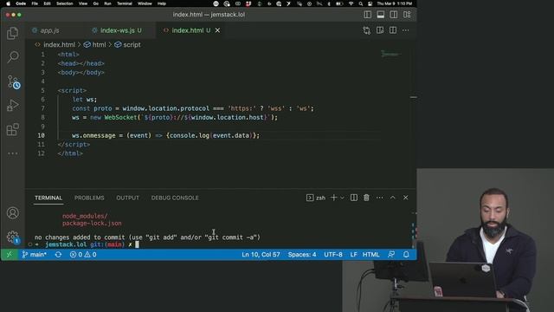Open feedback icon in status bar
The image size is (554, 312).
(x=391, y=254)
